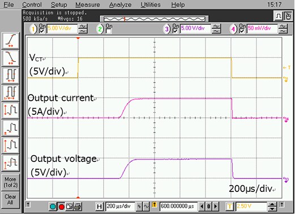Click the pulse-shaped graticule view icon at top right
Image resolution: width=295 pixels, height=214 pixels.
278,16
